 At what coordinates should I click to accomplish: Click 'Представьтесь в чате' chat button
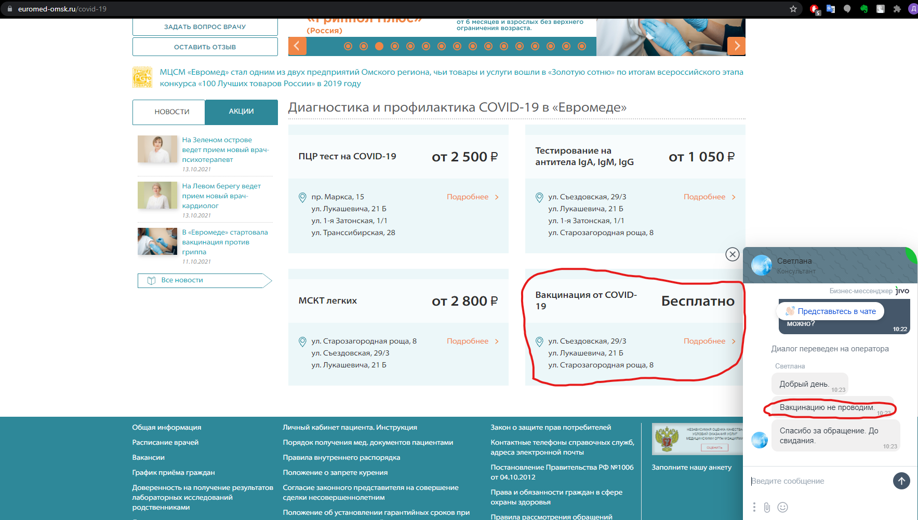click(831, 311)
